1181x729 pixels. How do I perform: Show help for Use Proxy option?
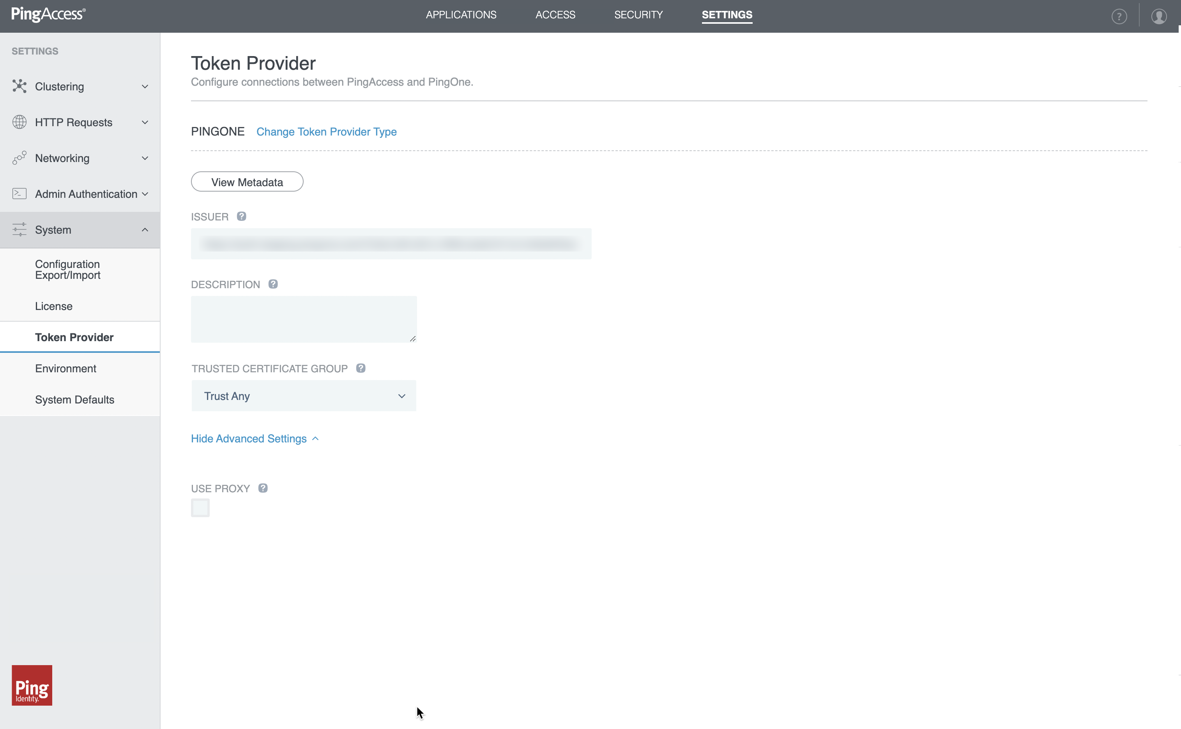tap(263, 488)
